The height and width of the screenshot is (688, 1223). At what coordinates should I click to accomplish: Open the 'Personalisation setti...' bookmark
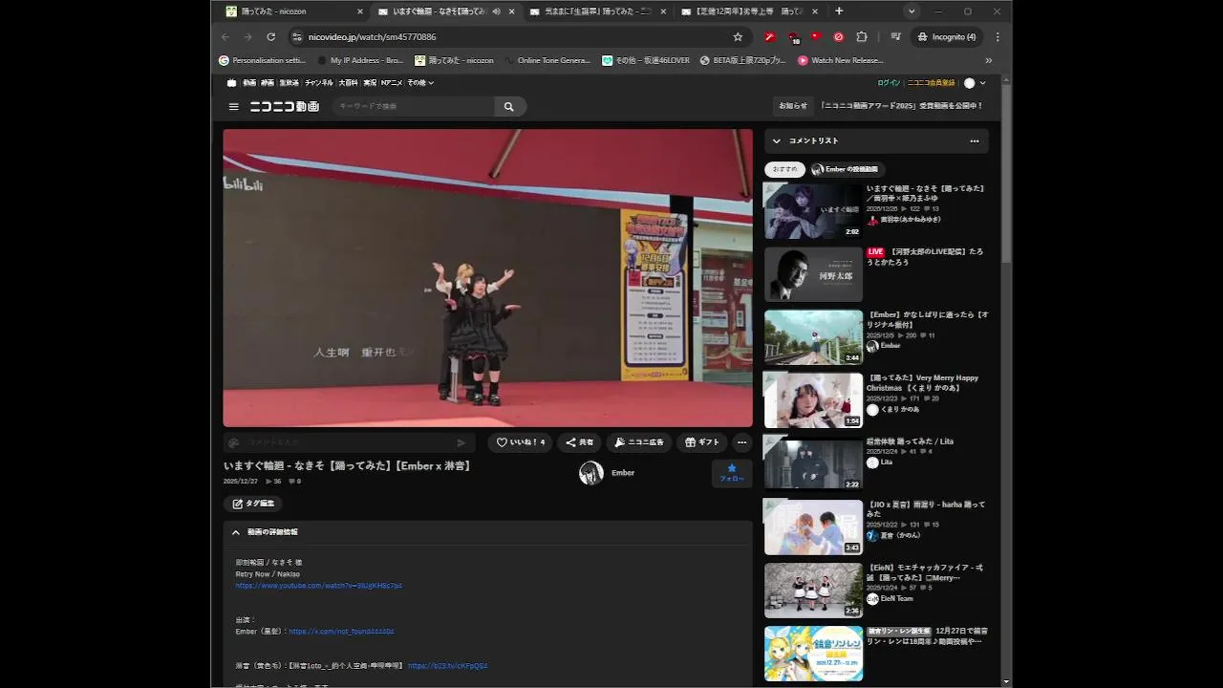pos(262,60)
